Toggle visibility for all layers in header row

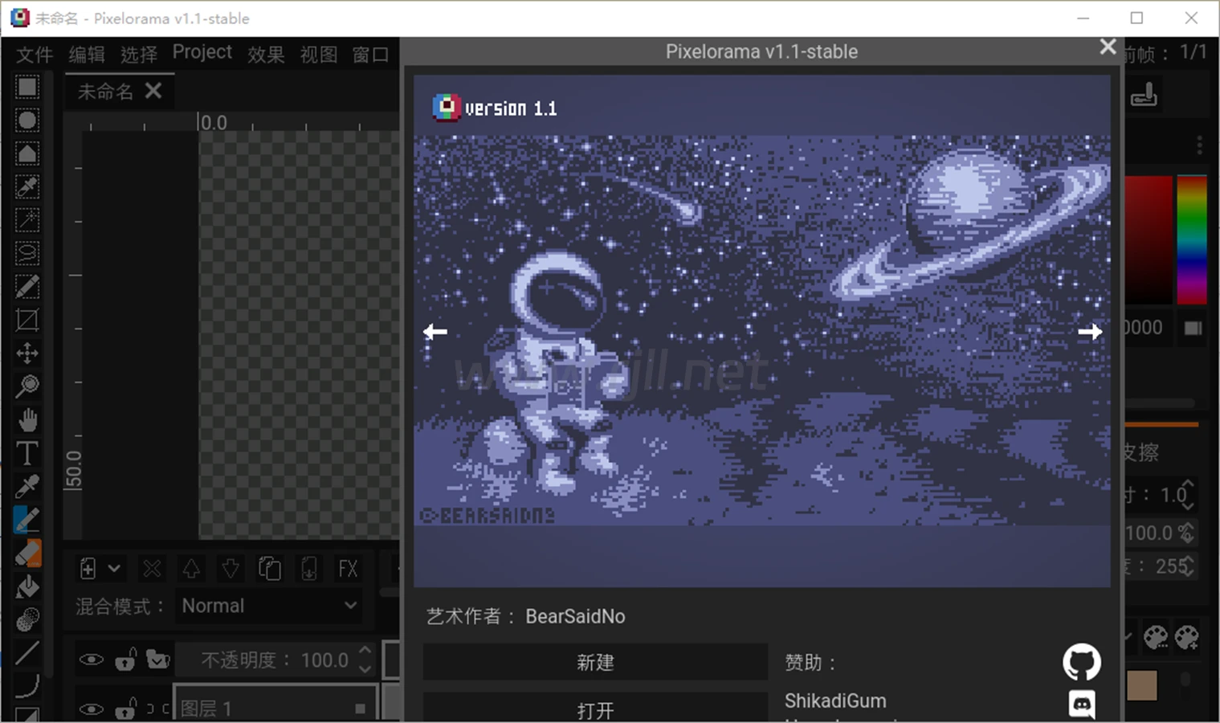[91, 660]
